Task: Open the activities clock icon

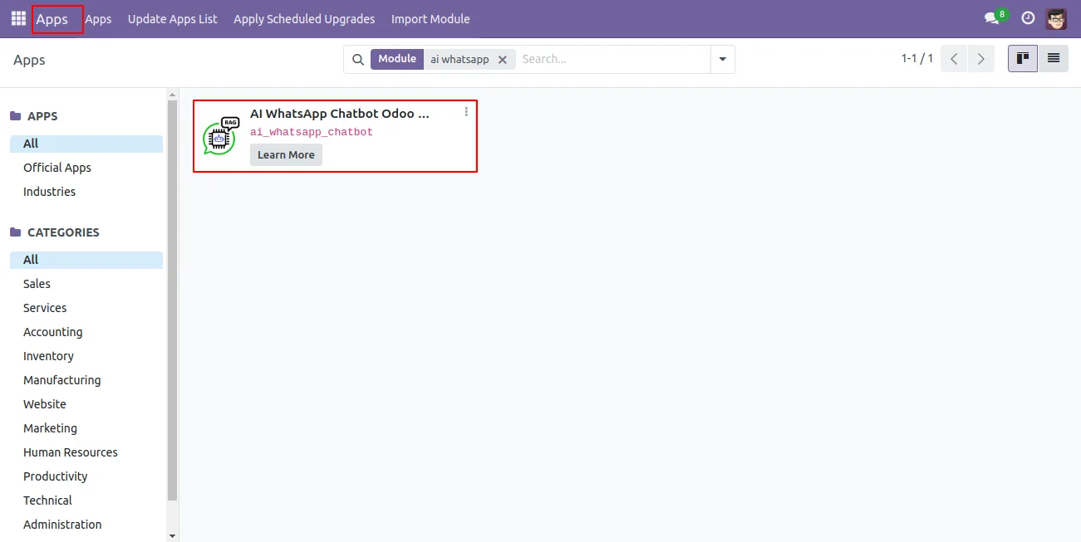Action: click(1028, 18)
